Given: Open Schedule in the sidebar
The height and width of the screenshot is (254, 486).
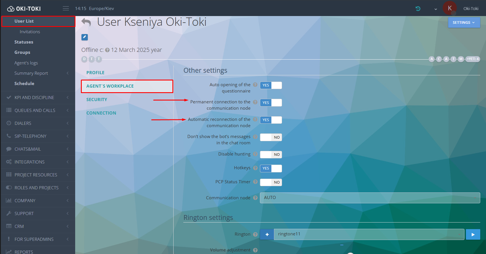Looking at the screenshot, I should point(24,84).
